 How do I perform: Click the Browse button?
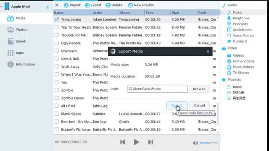click(x=199, y=89)
